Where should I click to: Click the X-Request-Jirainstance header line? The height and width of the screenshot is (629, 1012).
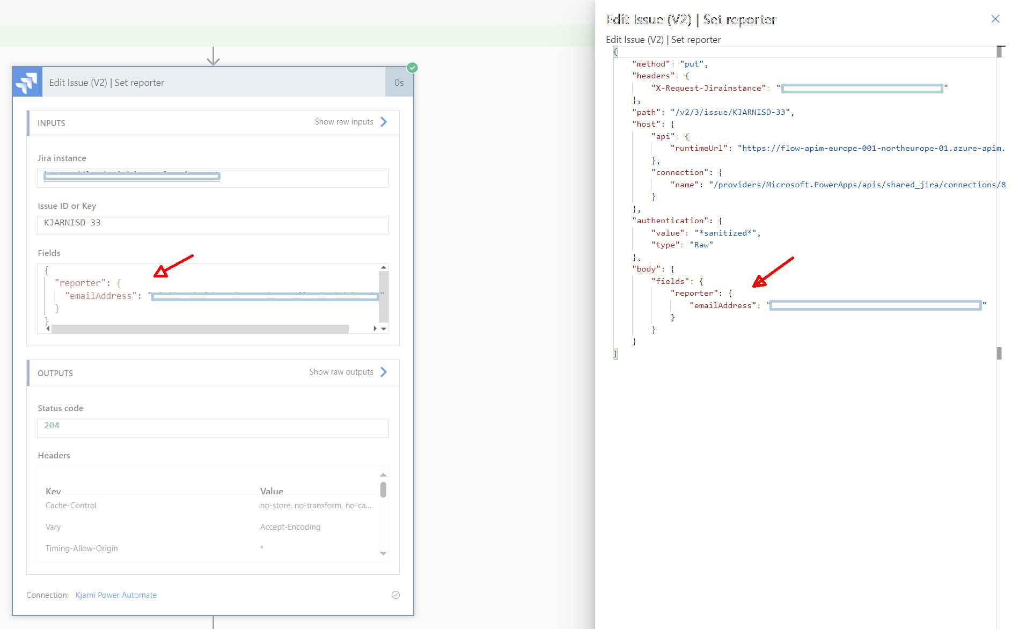tap(800, 88)
